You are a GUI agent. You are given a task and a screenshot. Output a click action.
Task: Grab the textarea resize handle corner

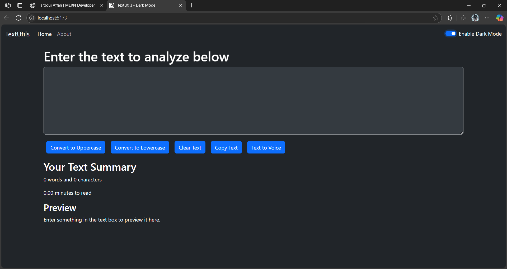click(462, 133)
